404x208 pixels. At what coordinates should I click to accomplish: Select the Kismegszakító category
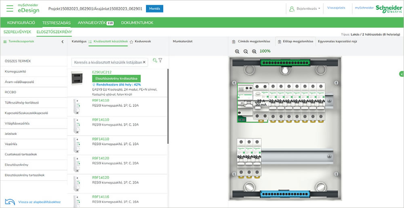click(34, 72)
